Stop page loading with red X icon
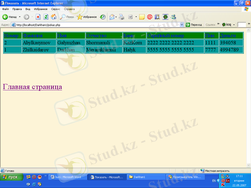The image size is (251, 188). pos(38,17)
